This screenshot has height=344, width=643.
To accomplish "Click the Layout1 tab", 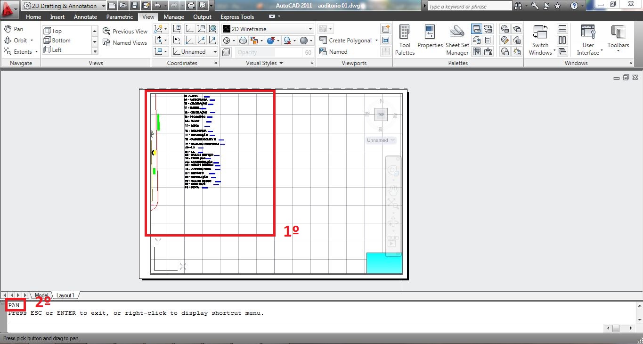I will point(65,295).
